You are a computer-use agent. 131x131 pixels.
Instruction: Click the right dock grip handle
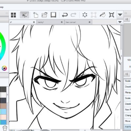[126, 13]
